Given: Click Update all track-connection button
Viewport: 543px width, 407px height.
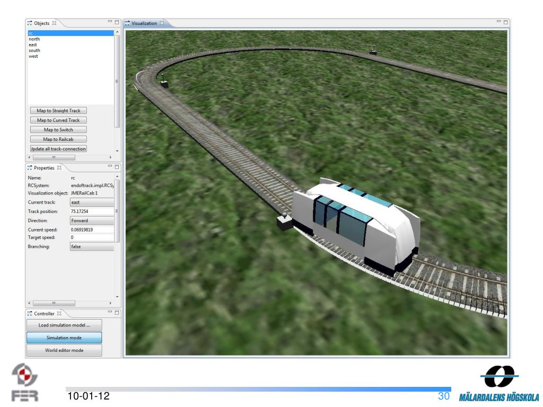Looking at the screenshot, I should (x=58, y=149).
